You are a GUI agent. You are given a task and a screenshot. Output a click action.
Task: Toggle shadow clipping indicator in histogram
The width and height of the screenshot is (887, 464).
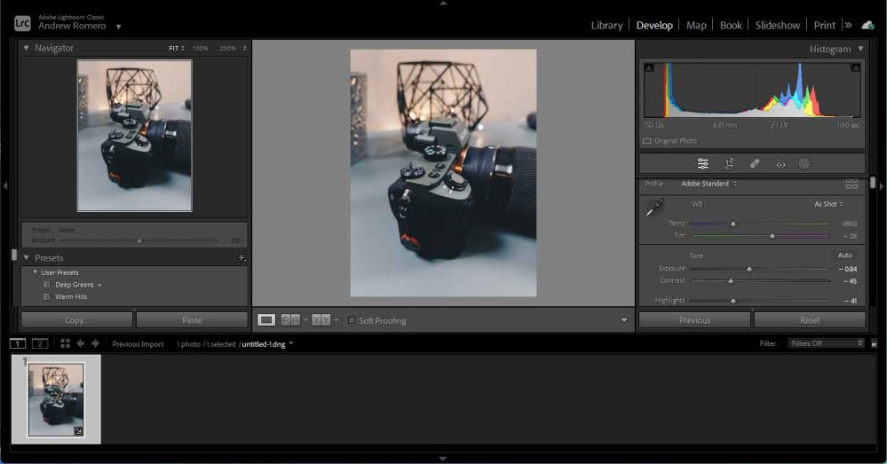click(648, 67)
